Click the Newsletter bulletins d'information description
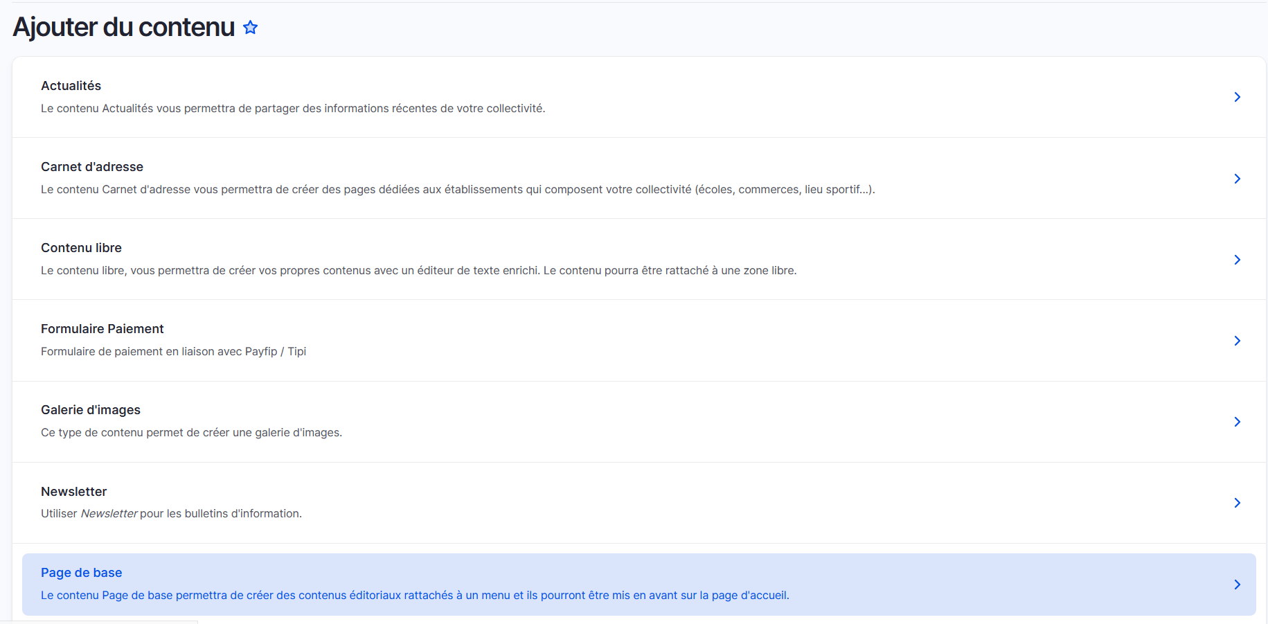This screenshot has height=624, width=1268. click(171, 514)
